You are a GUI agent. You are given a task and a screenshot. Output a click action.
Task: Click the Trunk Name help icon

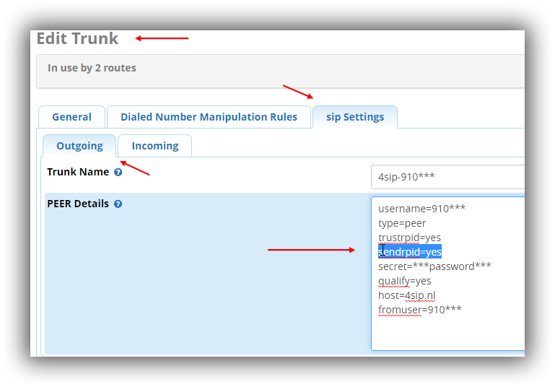(118, 173)
